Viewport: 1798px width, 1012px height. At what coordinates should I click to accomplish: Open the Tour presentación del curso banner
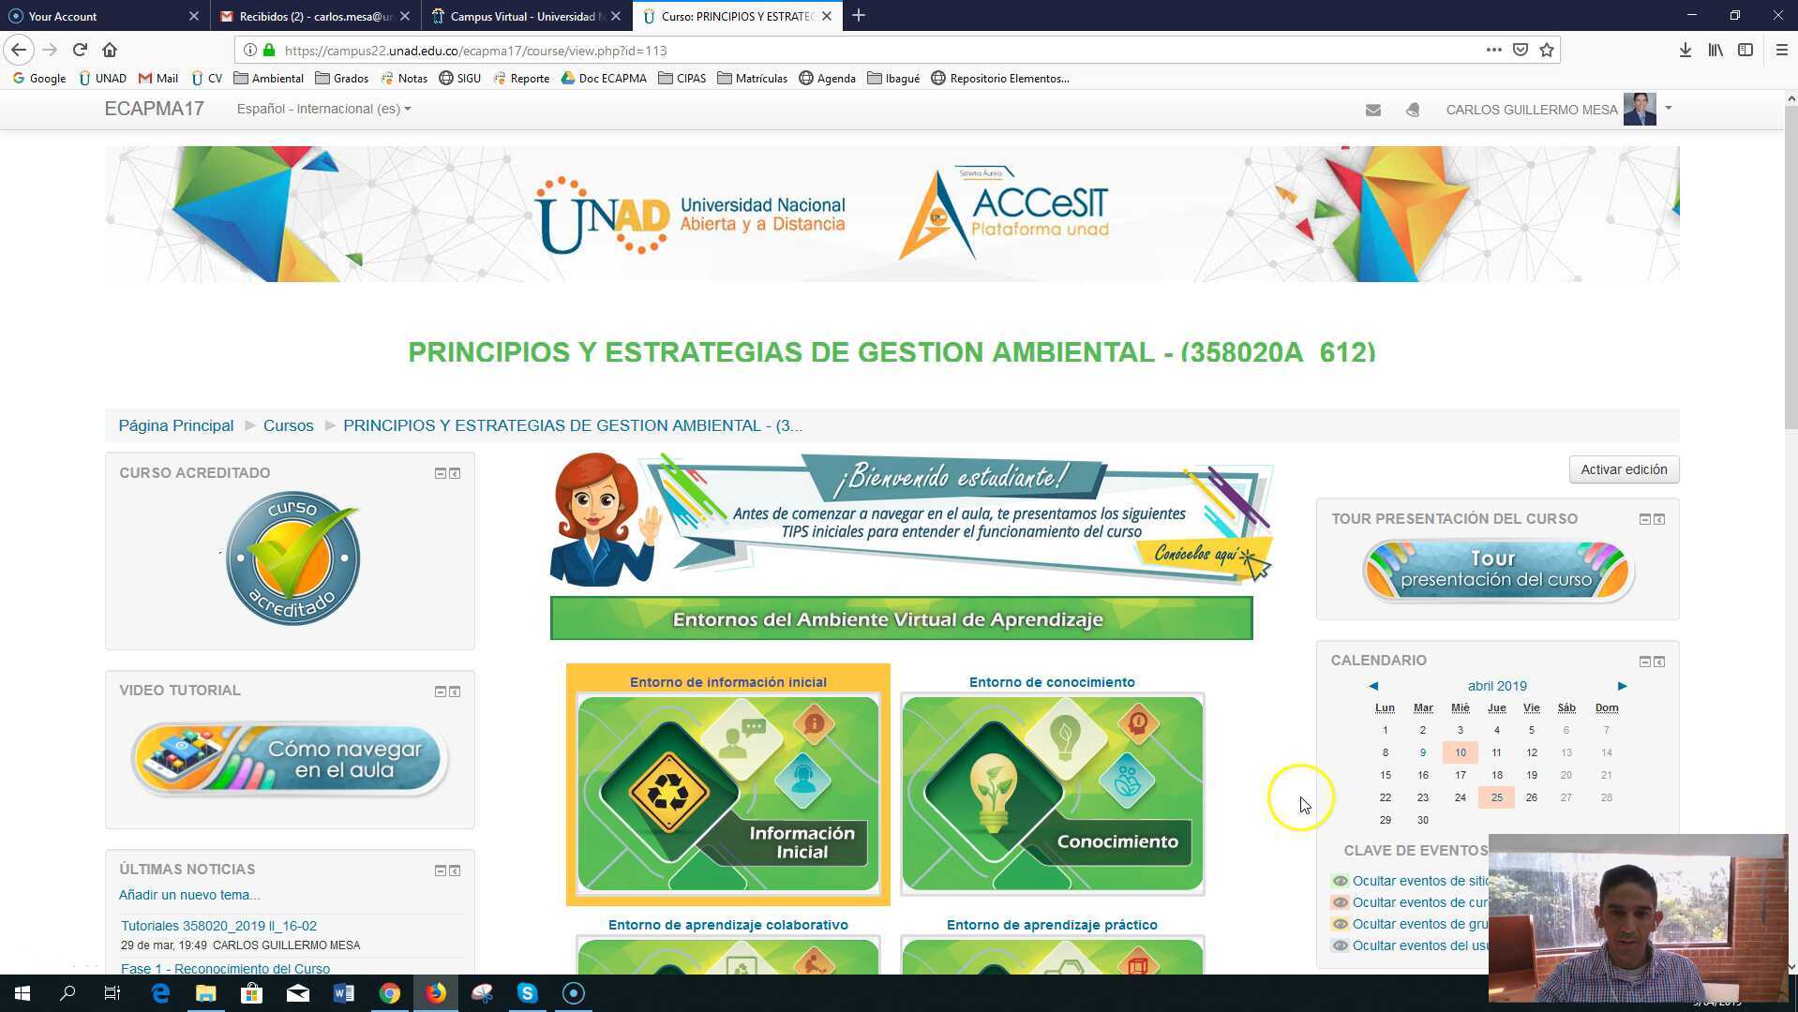[1495, 570]
